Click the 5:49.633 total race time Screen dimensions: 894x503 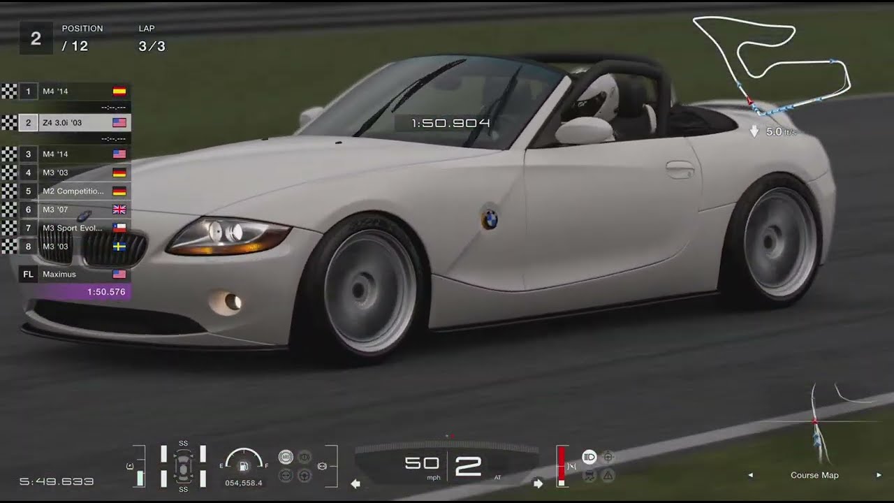click(57, 481)
